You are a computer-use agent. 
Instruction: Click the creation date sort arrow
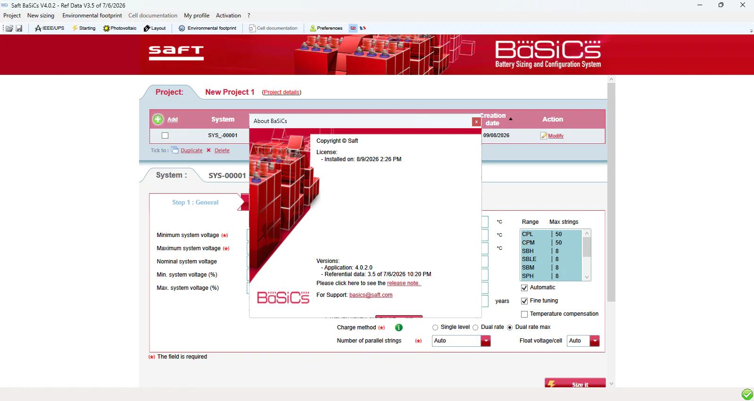[x=511, y=119]
